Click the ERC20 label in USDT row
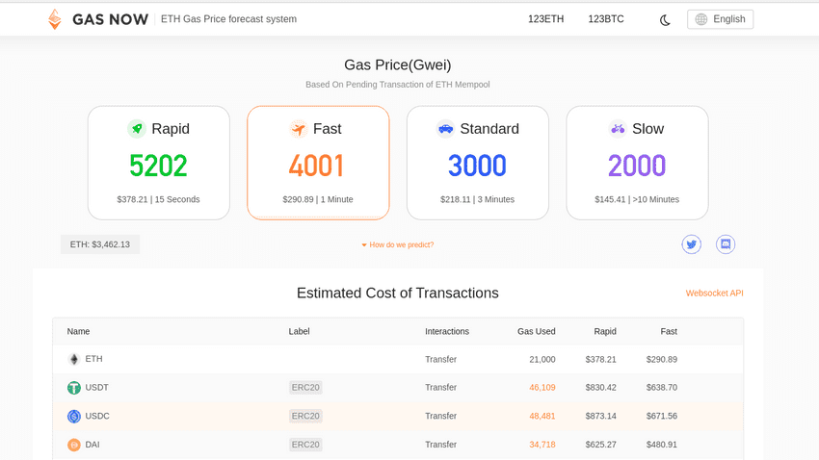Image resolution: width=819 pixels, height=460 pixels. pyautogui.click(x=305, y=388)
